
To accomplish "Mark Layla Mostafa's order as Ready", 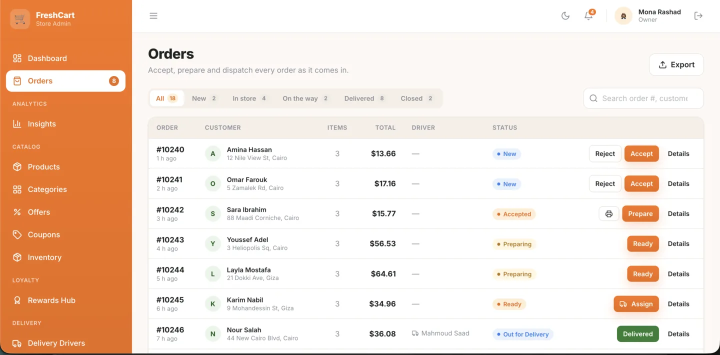I will pyautogui.click(x=643, y=274).
